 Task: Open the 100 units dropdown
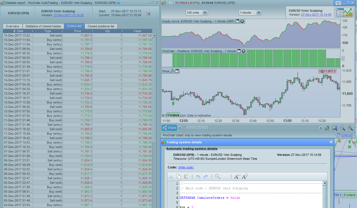click(205, 13)
